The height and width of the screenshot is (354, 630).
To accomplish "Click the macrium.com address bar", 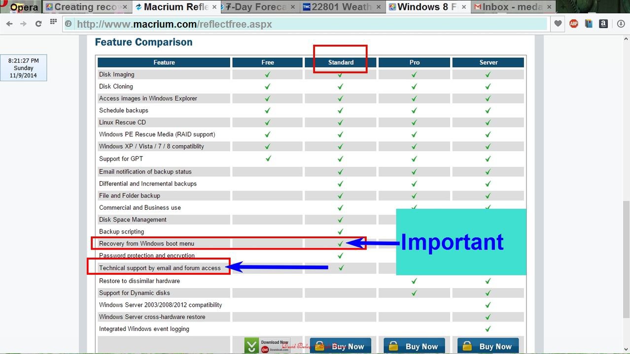I will (306, 24).
